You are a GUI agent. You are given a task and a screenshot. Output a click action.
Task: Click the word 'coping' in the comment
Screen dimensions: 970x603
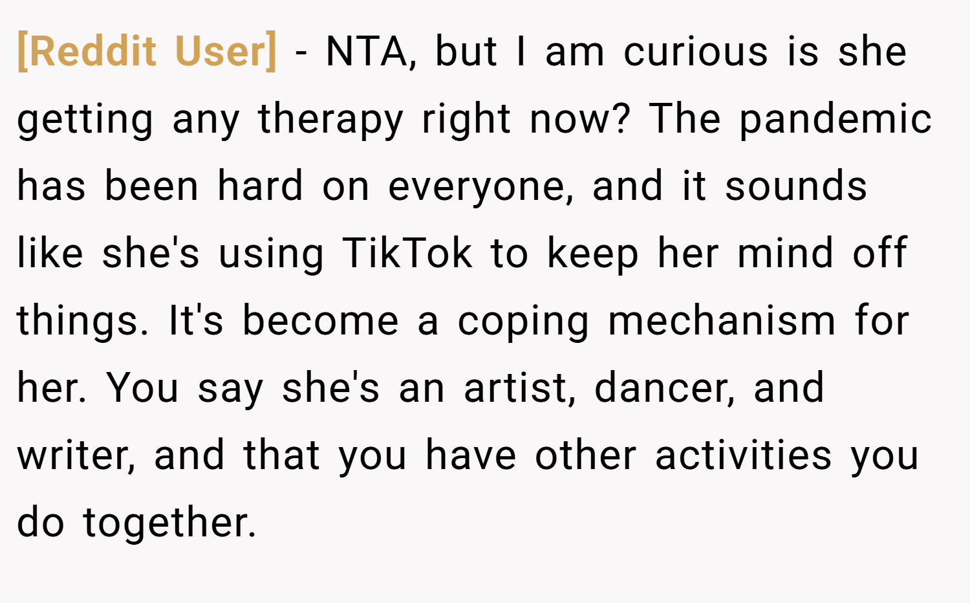(x=524, y=322)
